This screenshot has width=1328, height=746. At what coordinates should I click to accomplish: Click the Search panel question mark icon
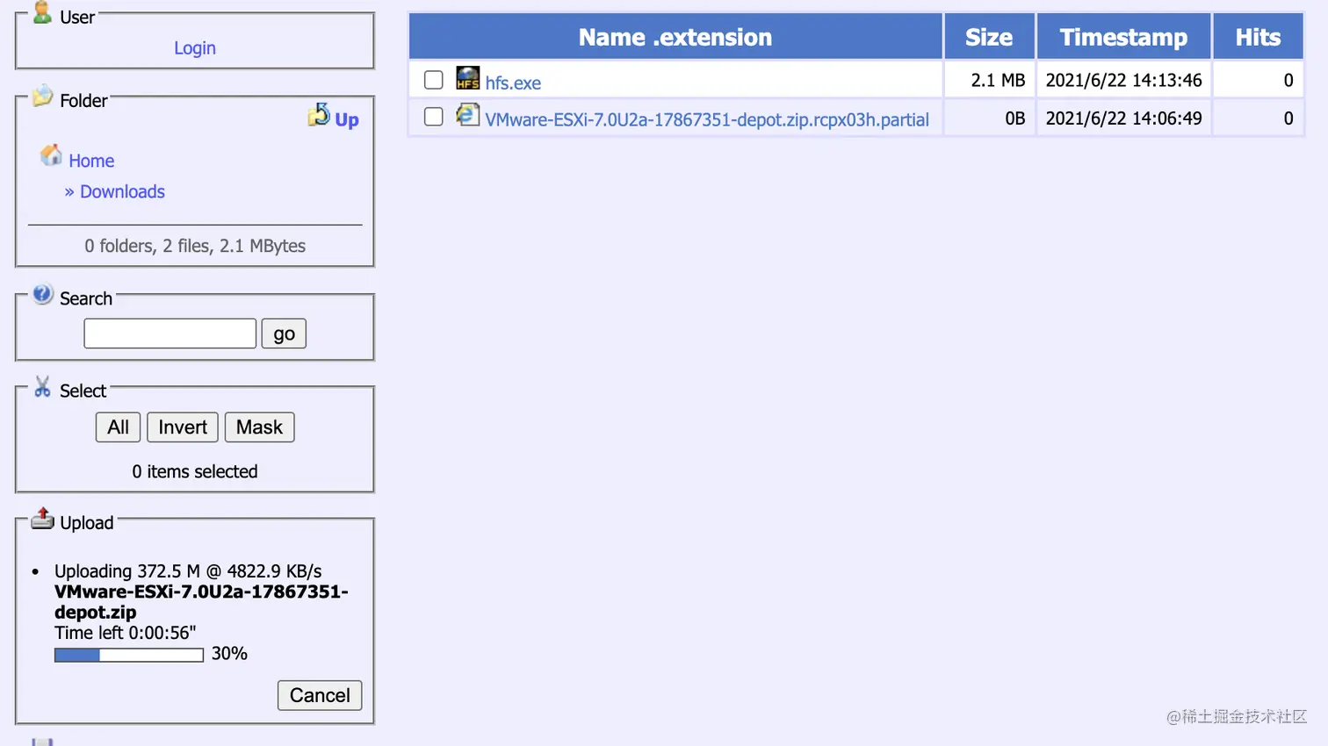(x=43, y=294)
